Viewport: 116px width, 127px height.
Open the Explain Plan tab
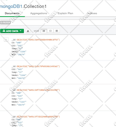pos(65,13)
